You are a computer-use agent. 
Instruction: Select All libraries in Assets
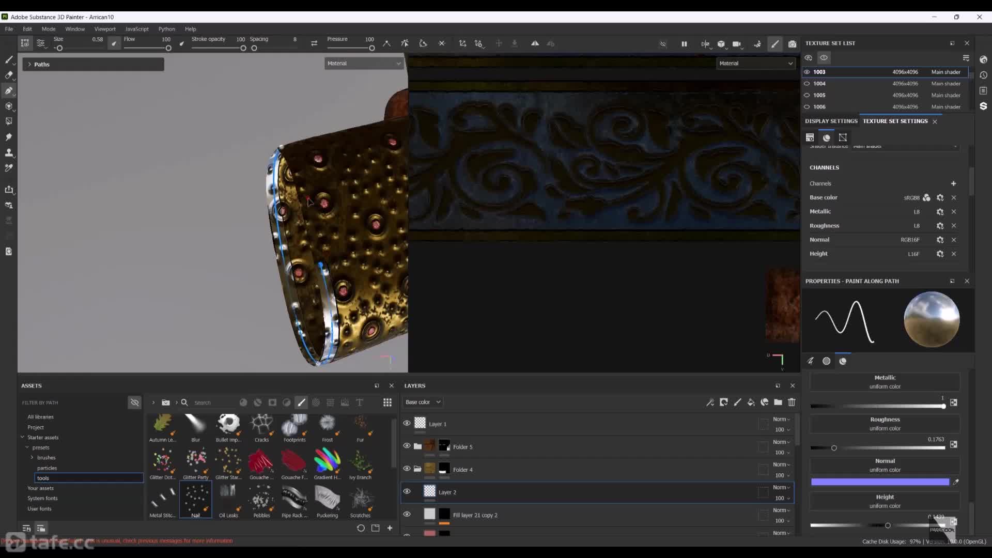point(40,417)
